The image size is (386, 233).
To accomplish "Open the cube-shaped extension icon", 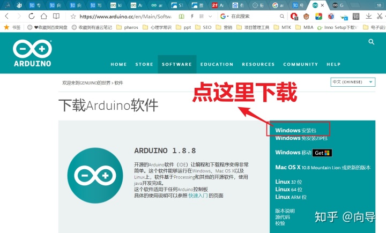I will click(331, 17).
